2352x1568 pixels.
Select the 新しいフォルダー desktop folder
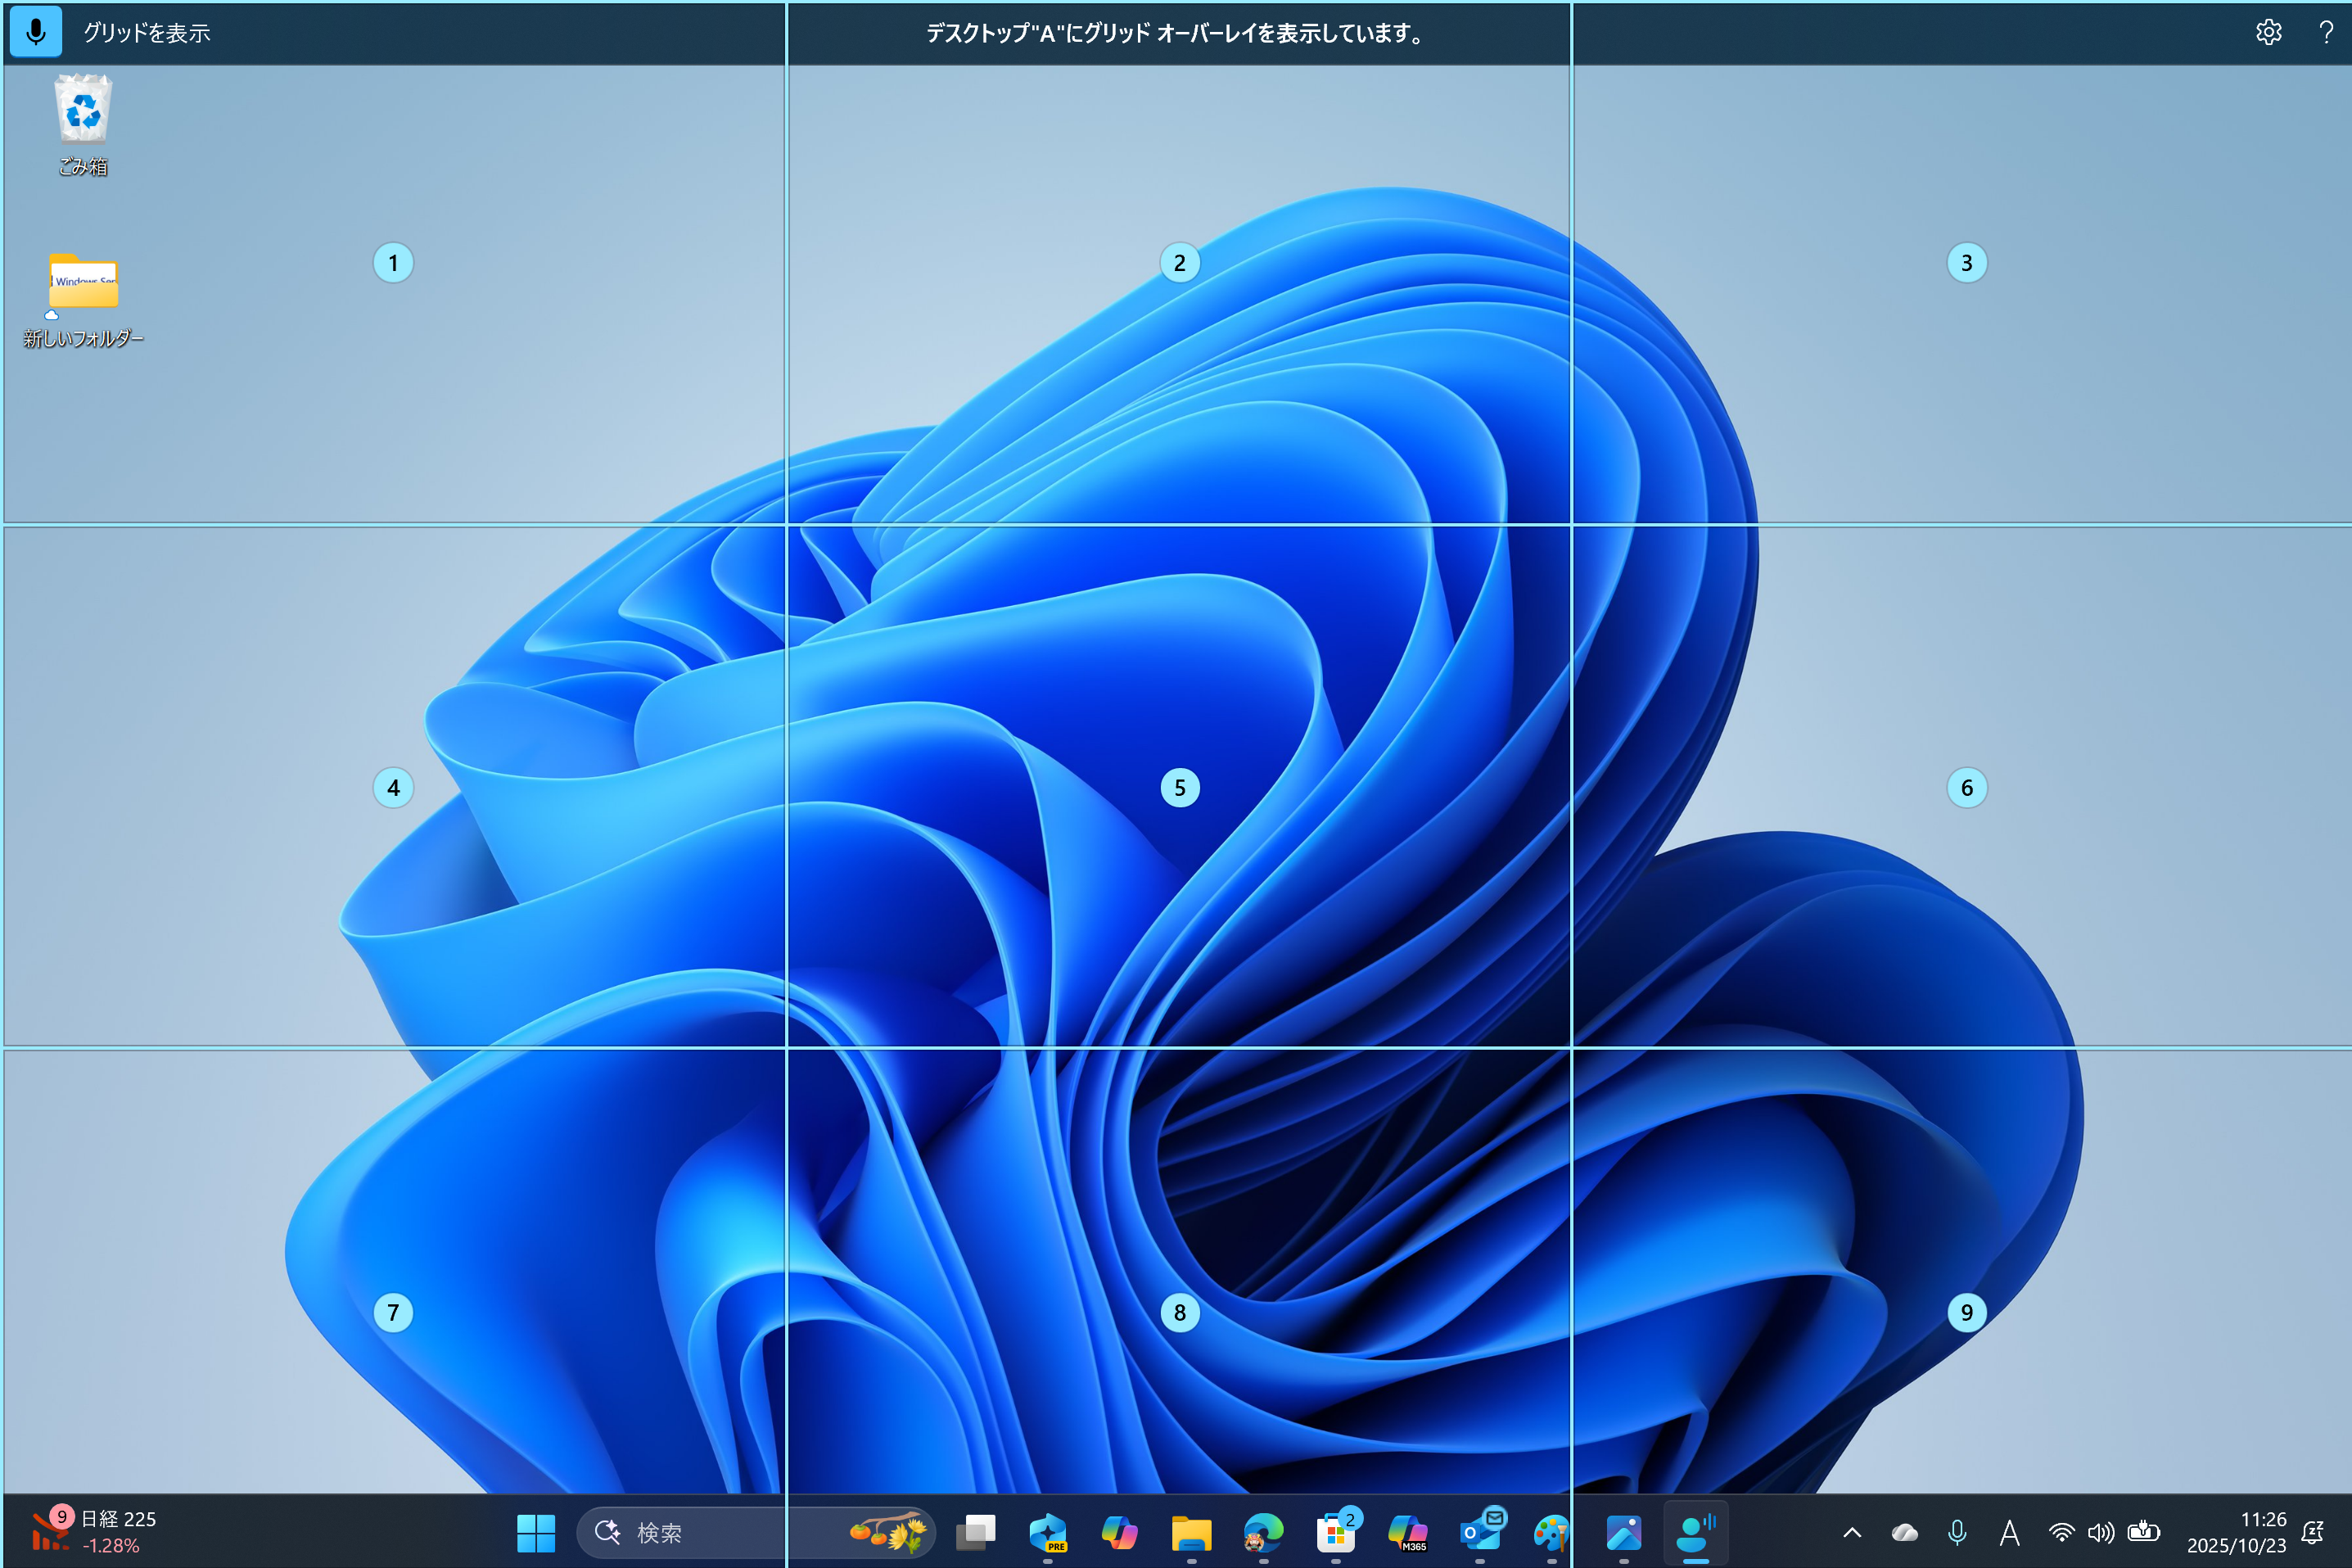pyautogui.click(x=83, y=284)
